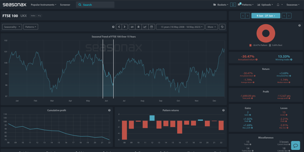
Task: Click the red 2016 pattern returns bar
Action: pos(180,127)
